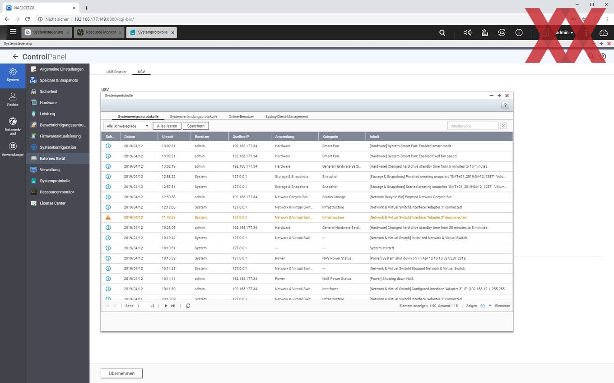The width and height of the screenshot is (614, 383).
Task: Click the search magnifier in top bar
Action: point(442,32)
